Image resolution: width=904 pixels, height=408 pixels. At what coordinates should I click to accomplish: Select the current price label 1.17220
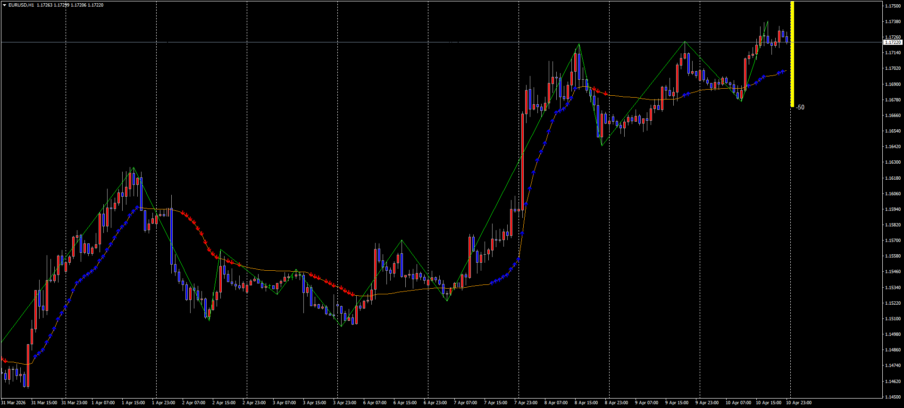pyautogui.click(x=892, y=42)
